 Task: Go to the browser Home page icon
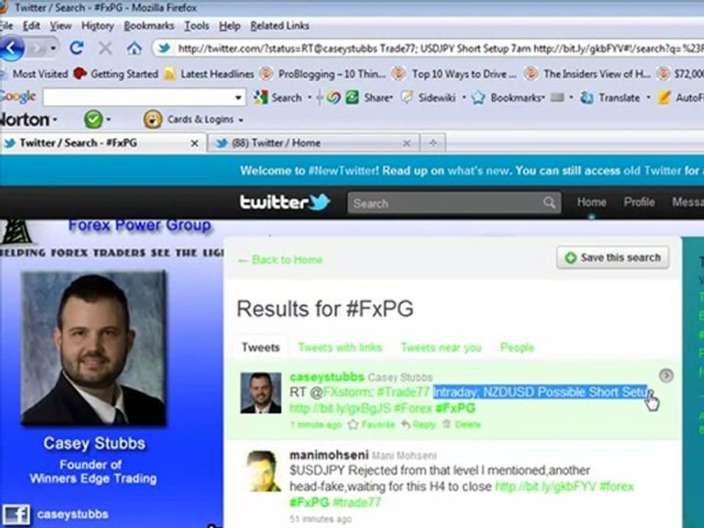tap(133, 48)
